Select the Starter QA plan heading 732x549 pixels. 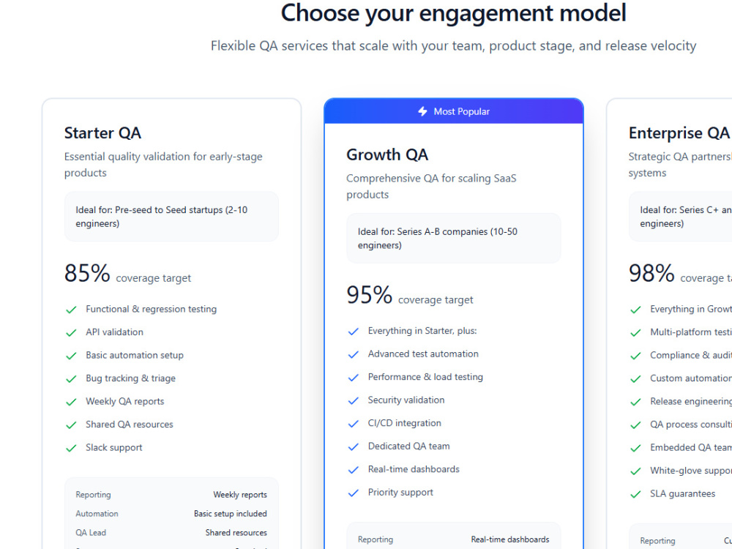click(x=102, y=133)
